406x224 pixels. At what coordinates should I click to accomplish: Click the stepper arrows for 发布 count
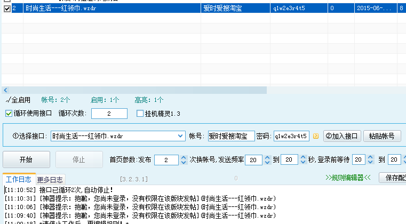pyautogui.click(x=185, y=159)
